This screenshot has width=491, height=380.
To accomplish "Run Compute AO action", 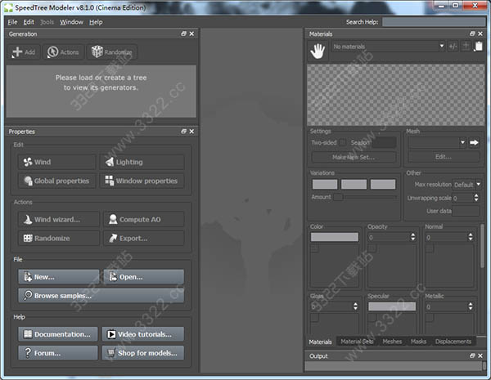I will [142, 219].
